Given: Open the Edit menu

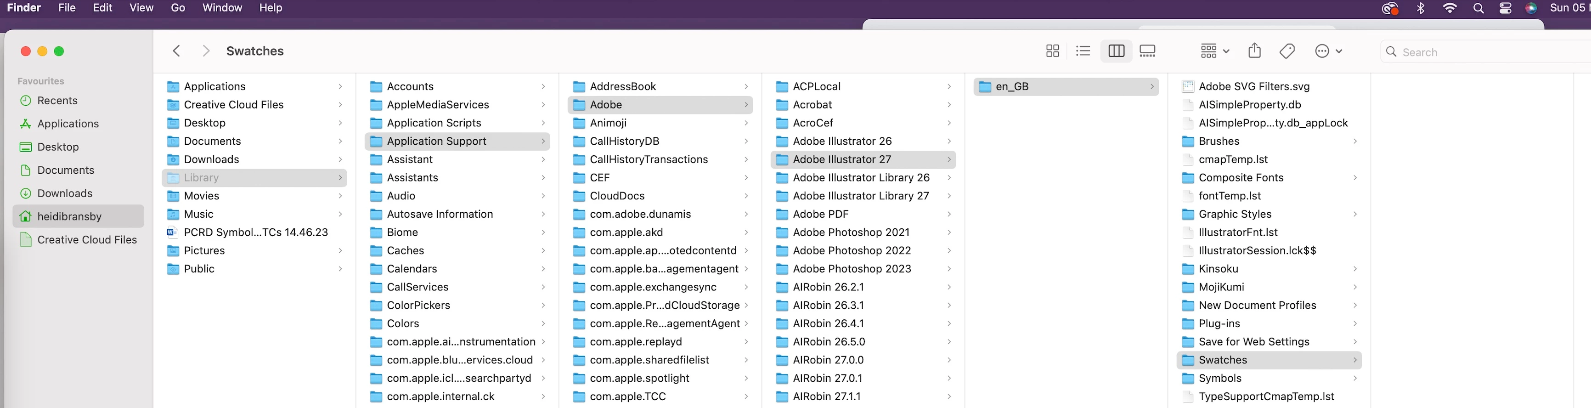Looking at the screenshot, I should pyautogui.click(x=102, y=8).
